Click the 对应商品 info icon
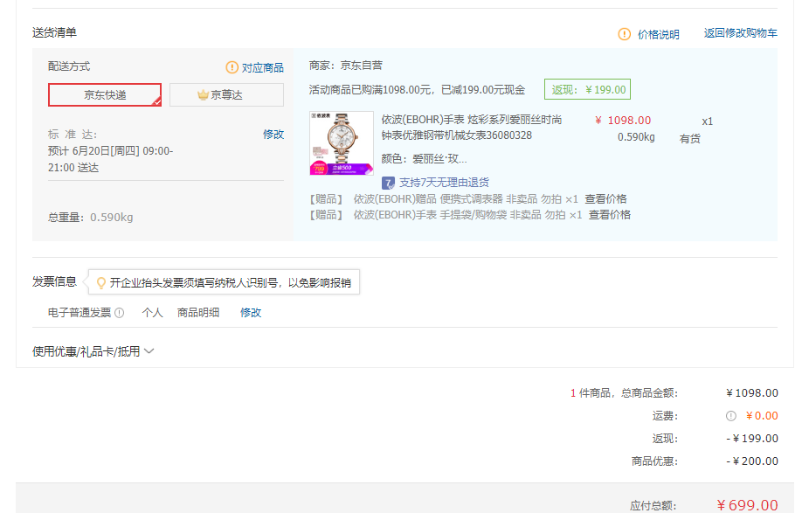The height and width of the screenshot is (513, 809). (x=232, y=67)
